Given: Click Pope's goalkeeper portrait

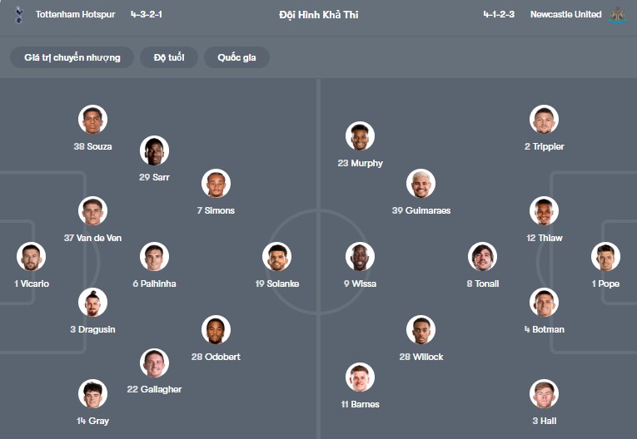Looking at the screenshot, I should point(605,257).
